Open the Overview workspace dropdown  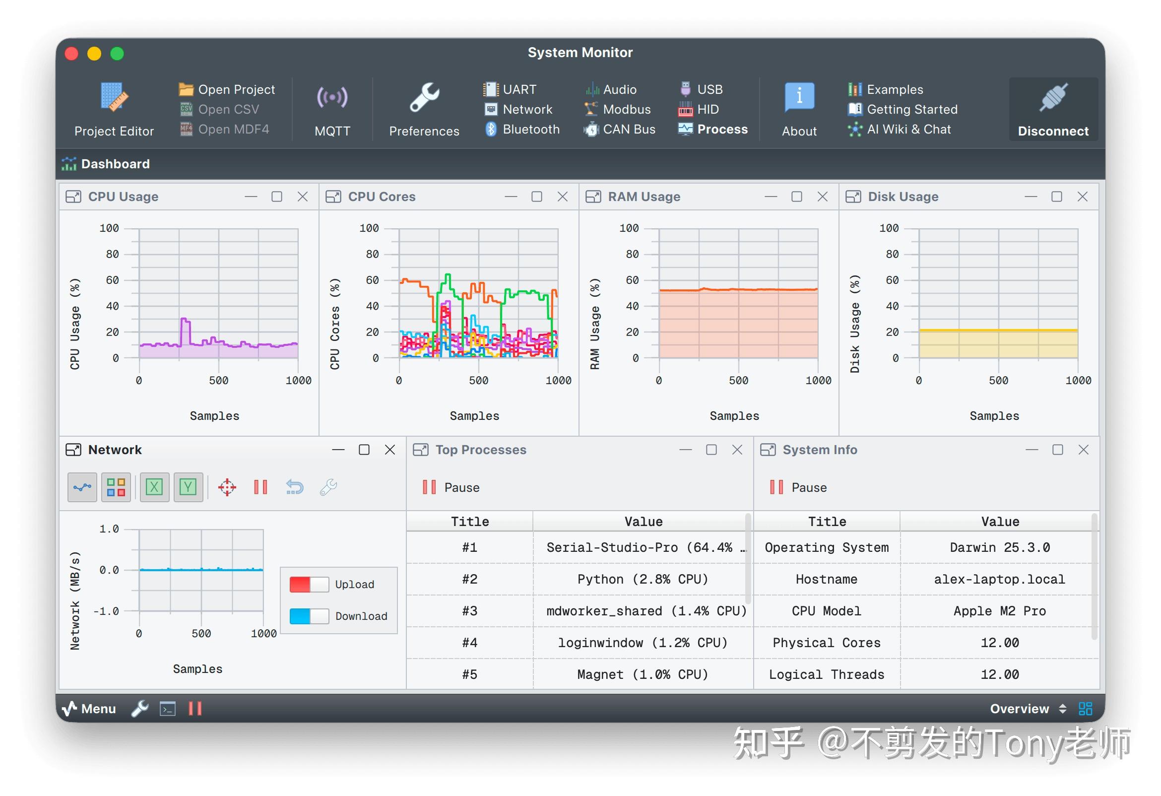tap(1028, 709)
